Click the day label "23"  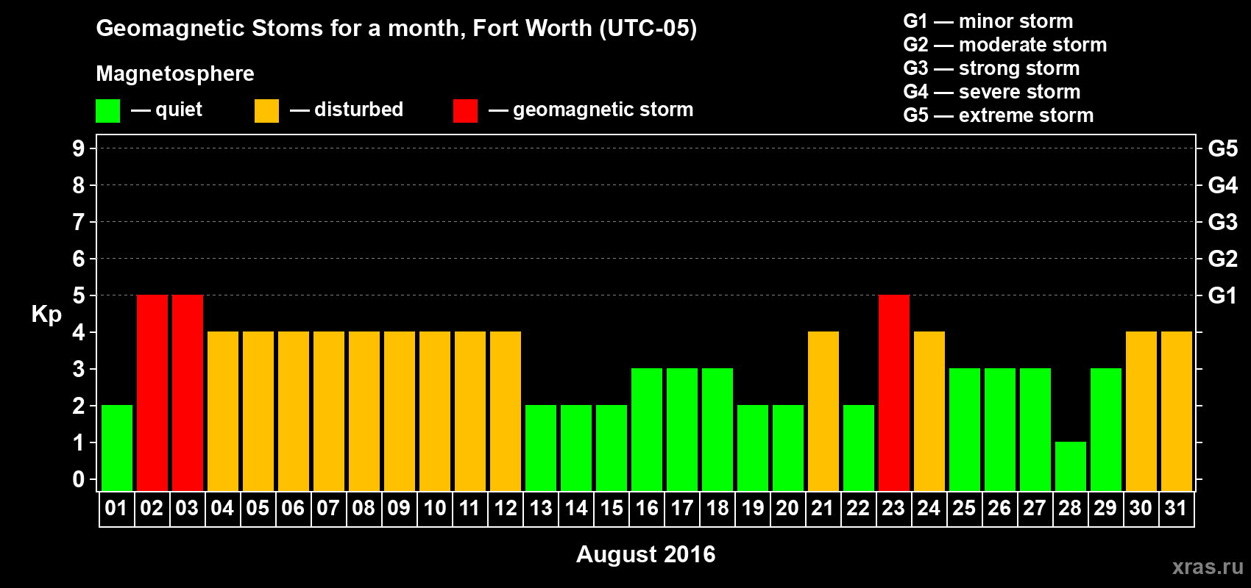pyautogui.click(x=893, y=508)
